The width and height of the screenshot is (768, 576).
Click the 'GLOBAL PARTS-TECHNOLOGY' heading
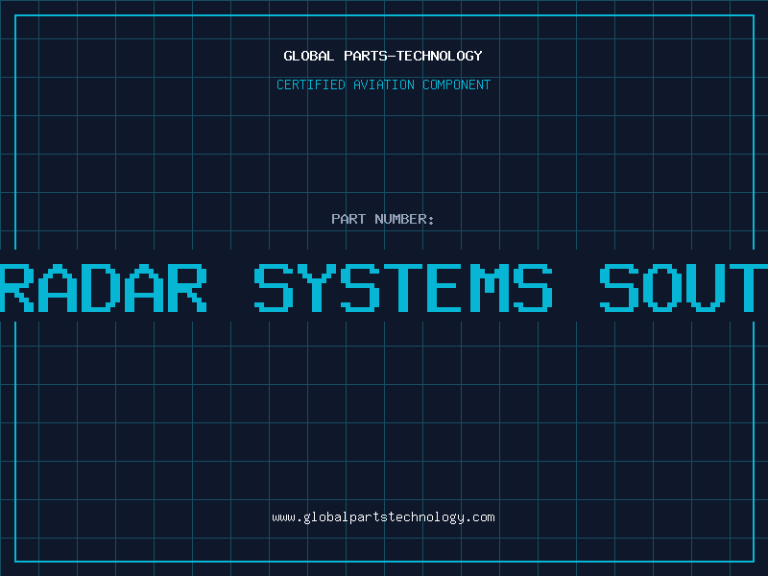383,56
